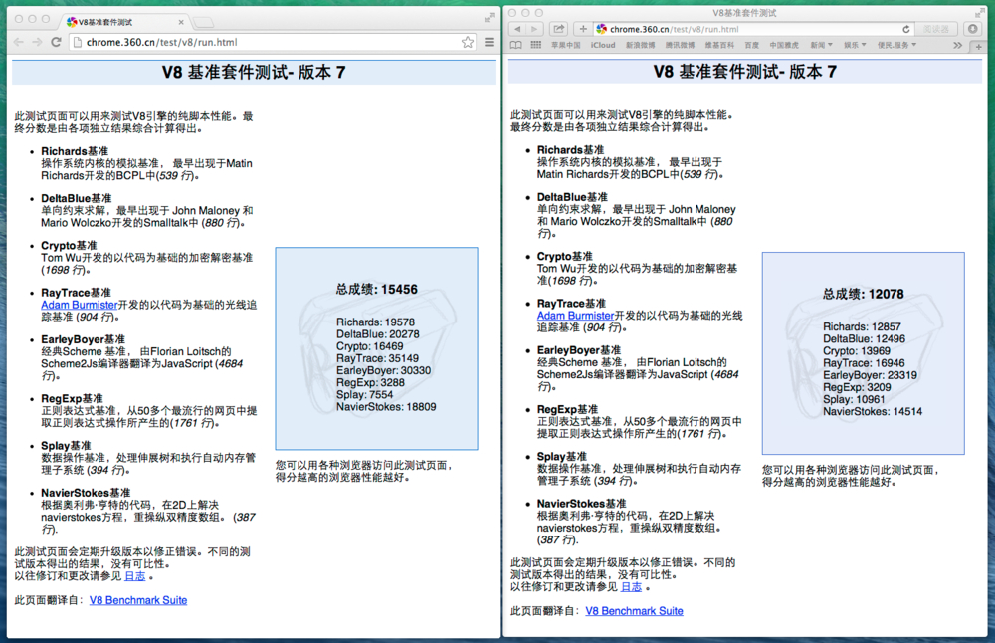This screenshot has height=643, width=995.
Task: Open V8 Benchmark Suite link in Safari
Action: 635,611
